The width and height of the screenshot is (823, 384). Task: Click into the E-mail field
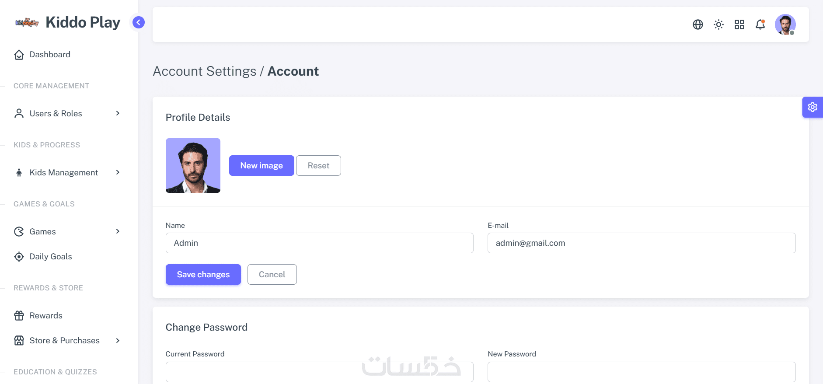pos(642,243)
